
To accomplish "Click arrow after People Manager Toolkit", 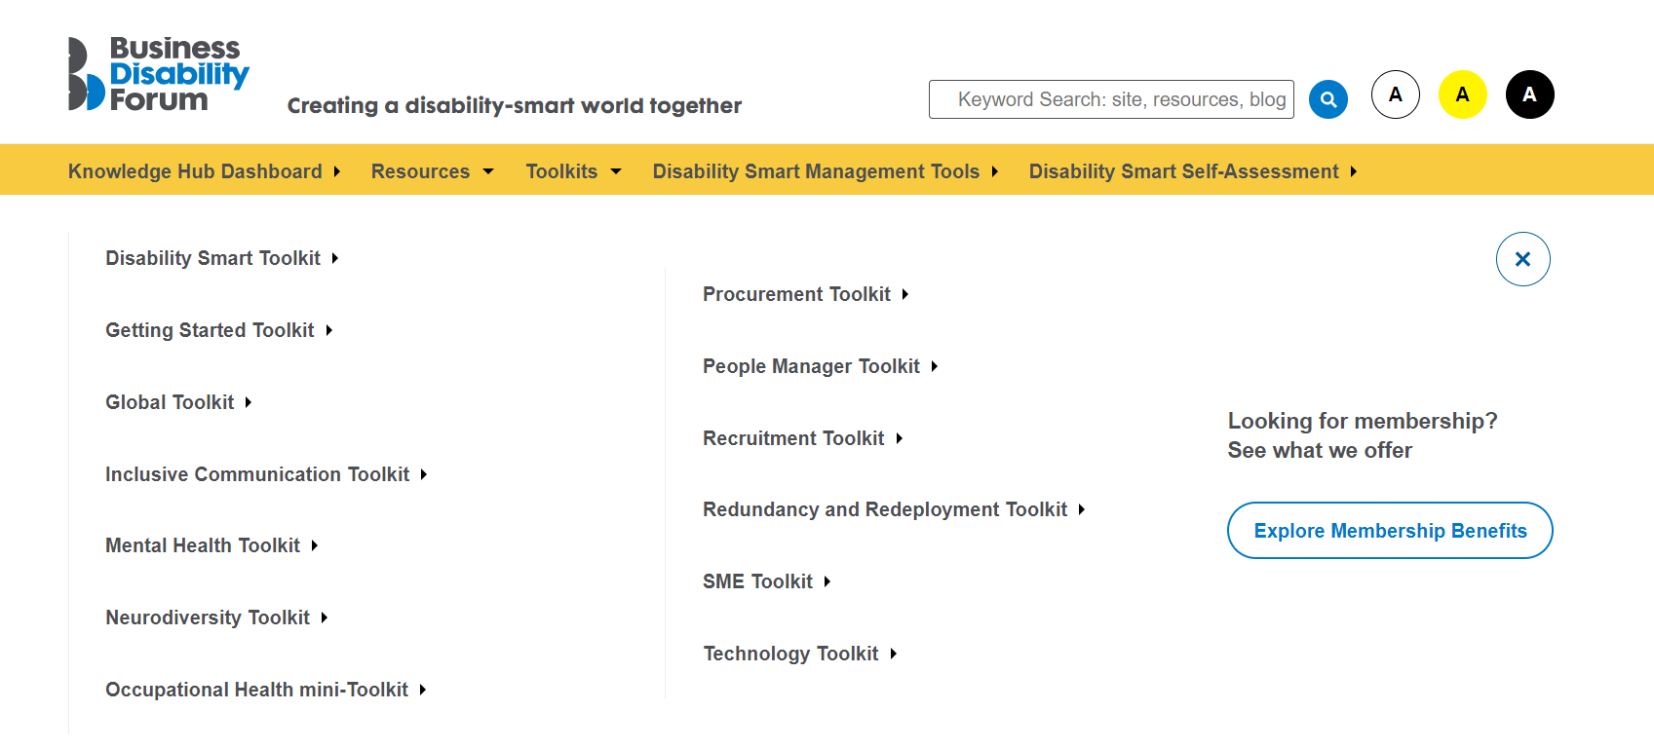I will click(x=935, y=366).
